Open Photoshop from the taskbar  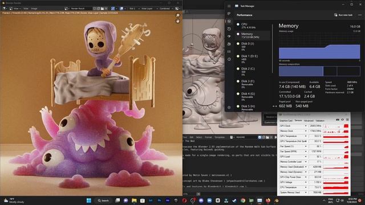pyautogui.click(x=159, y=200)
